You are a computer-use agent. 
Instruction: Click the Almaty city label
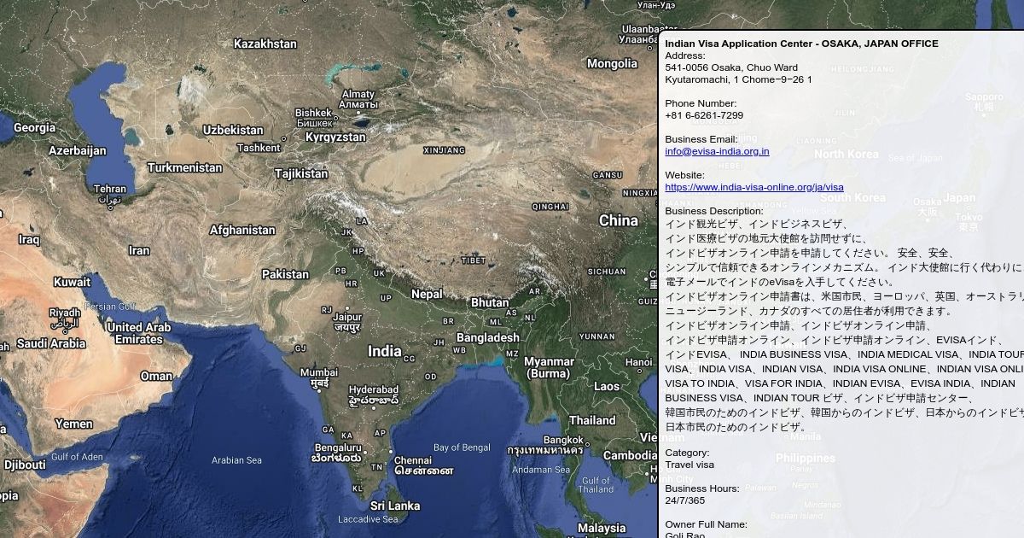tap(358, 99)
